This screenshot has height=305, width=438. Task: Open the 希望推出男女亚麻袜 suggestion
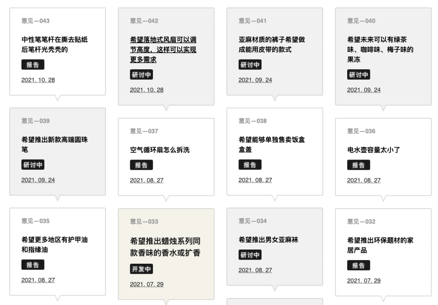[x=268, y=239]
